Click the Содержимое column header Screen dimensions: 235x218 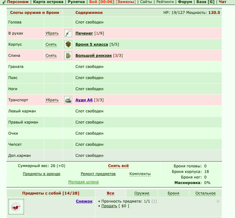tap(89, 12)
